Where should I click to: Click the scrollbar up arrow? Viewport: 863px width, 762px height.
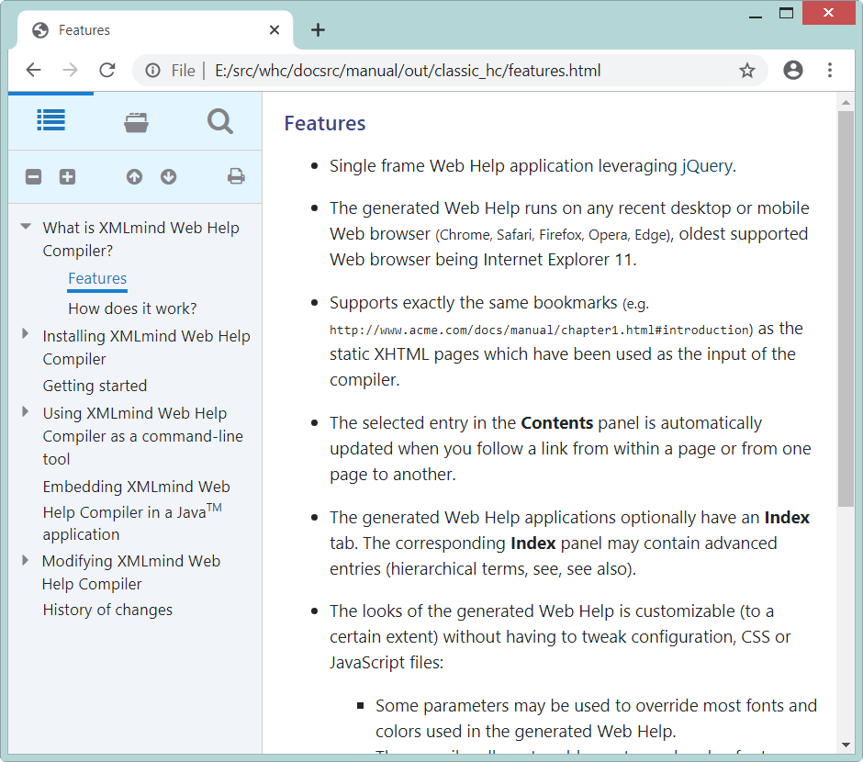[846, 102]
